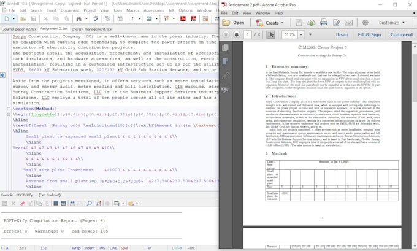417x251 pixels.
Task: Expand the console folder icon dropdown arrow
Action: (137, 203)
